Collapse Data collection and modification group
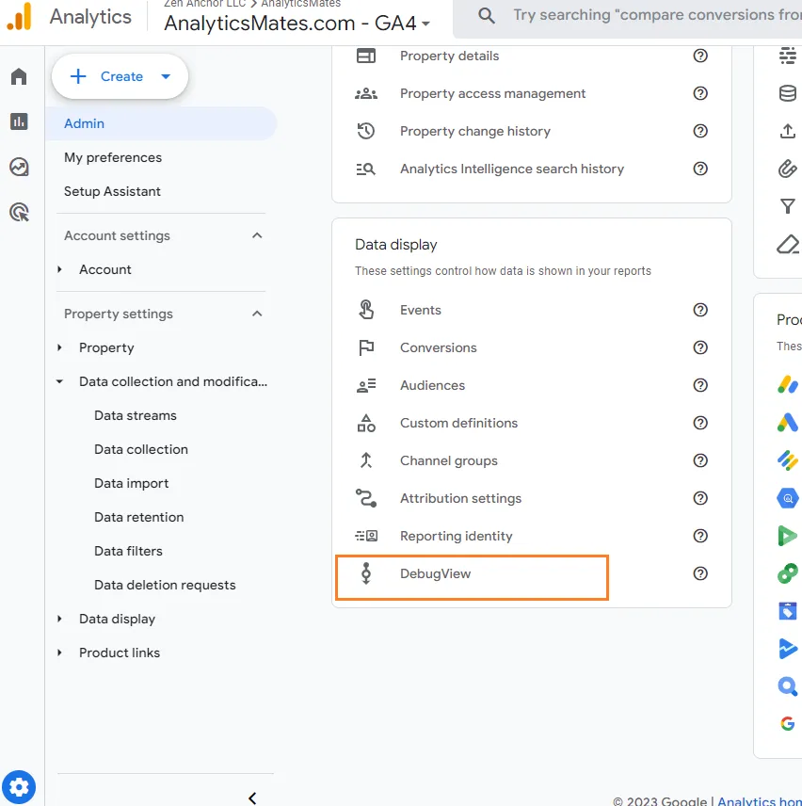802x806 pixels. coord(59,381)
